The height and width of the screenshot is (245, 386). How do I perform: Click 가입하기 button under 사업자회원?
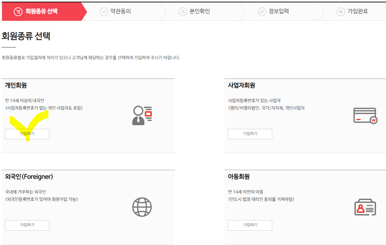coord(250,134)
